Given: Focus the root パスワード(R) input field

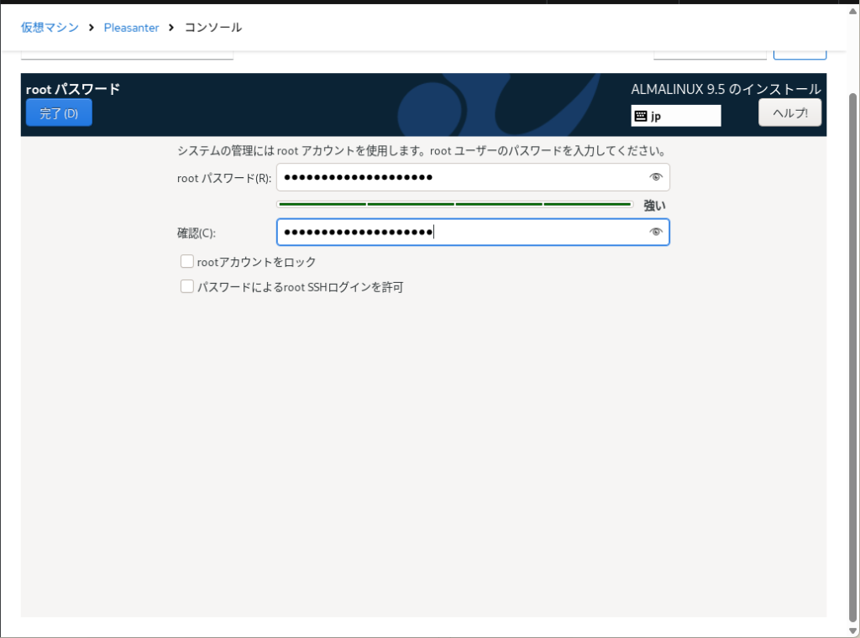Looking at the screenshot, I should [x=462, y=177].
